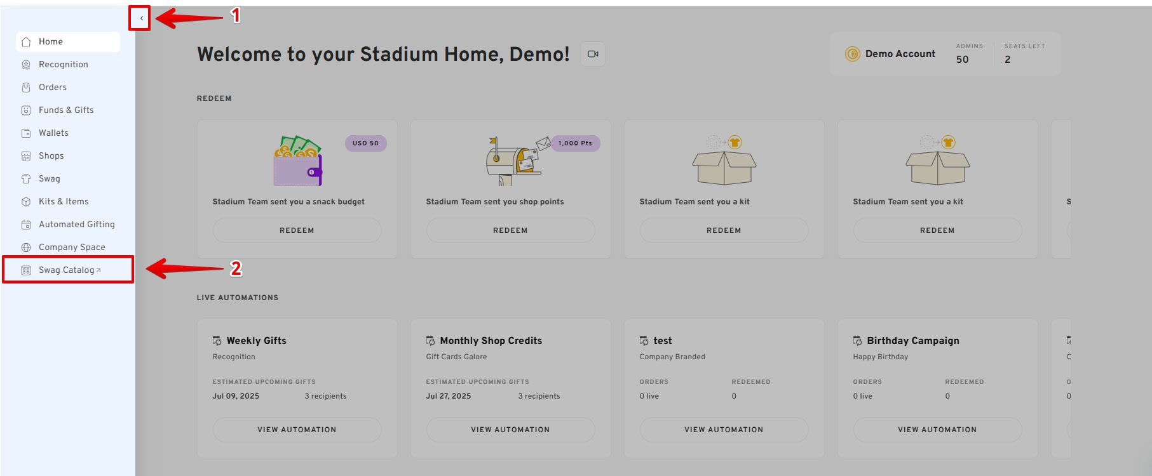Click the Demo Account coin icon
The width and height of the screenshot is (1152, 476).
pyautogui.click(x=852, y=54)
